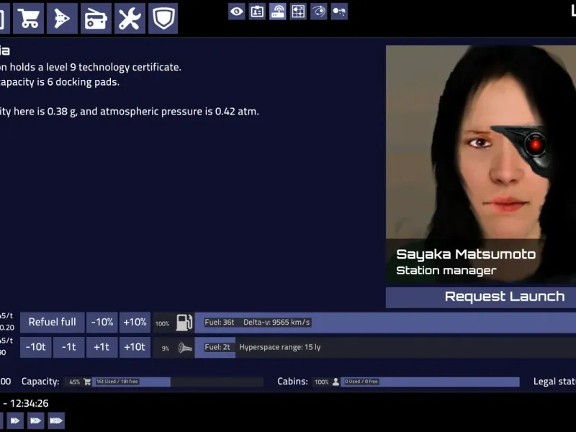Open the system overview planets icon

click(339, 12)
